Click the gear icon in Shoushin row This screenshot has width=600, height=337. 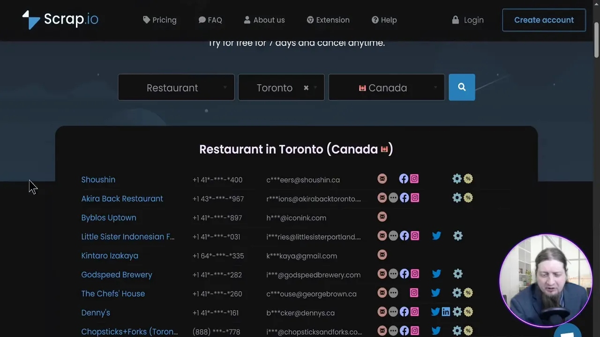tap(457, 179)
